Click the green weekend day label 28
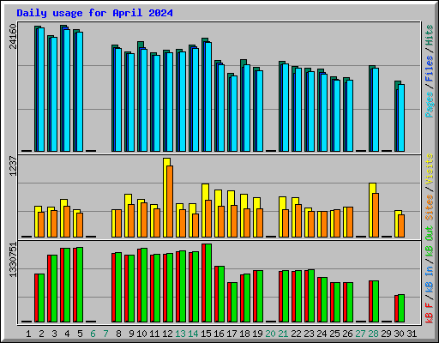This screenshot has width=439, height=343. pyautogui.click(x=373, y=334)
